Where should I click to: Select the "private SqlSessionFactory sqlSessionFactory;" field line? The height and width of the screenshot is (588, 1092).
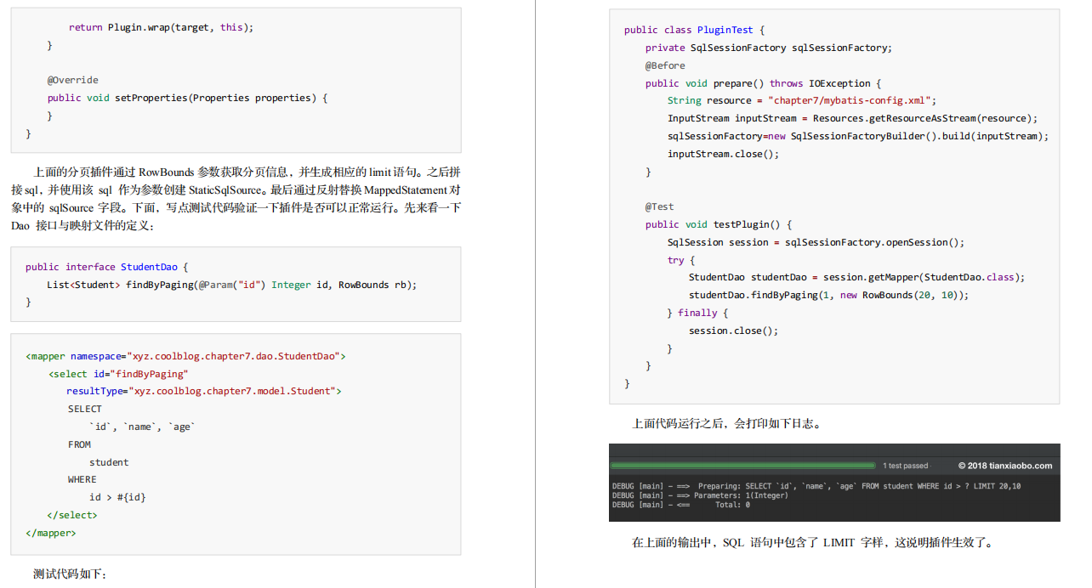pos(769,48)
